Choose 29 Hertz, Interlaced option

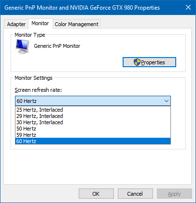pyautogui.click(x=93, y=116)
